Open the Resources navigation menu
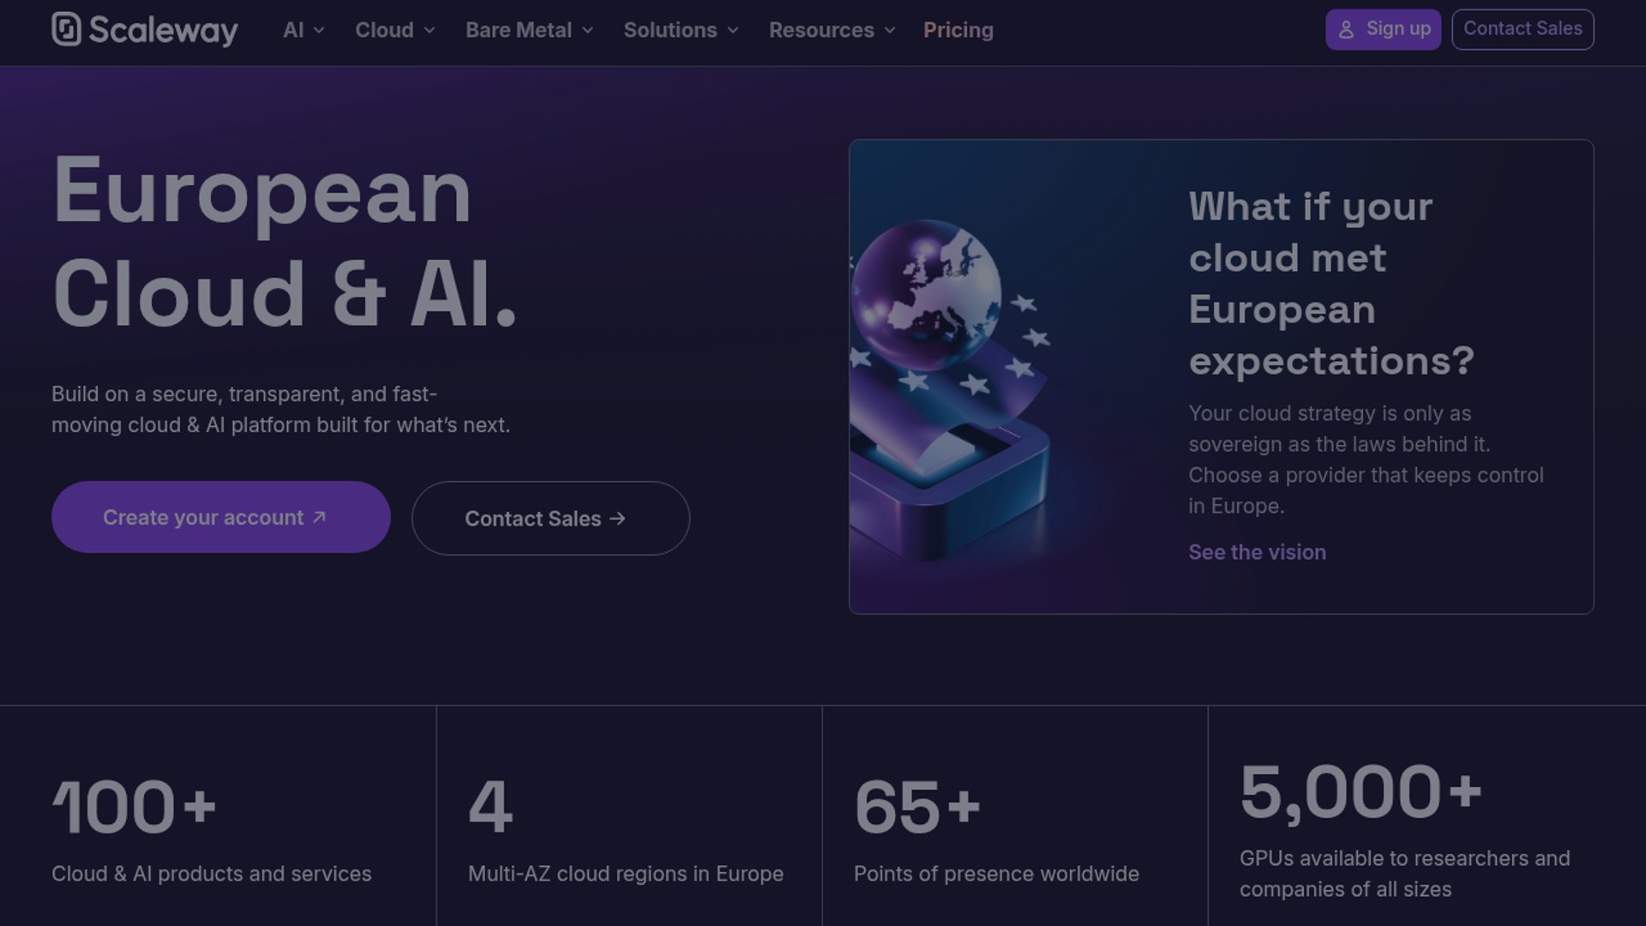 tap(832, 30)
